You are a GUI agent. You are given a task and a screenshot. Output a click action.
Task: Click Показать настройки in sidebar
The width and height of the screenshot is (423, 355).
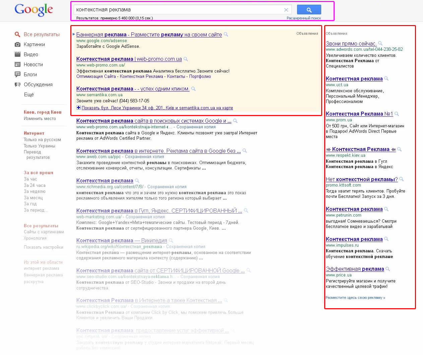44,247
